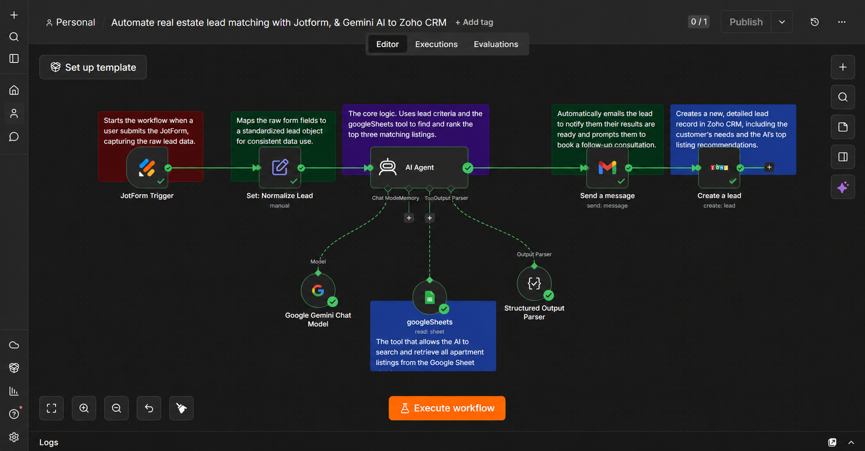Image resolution: width=865 pixels, height=451 pixels.
Task: Open the cloud icon in sidebar
Action: pos(14,345)
